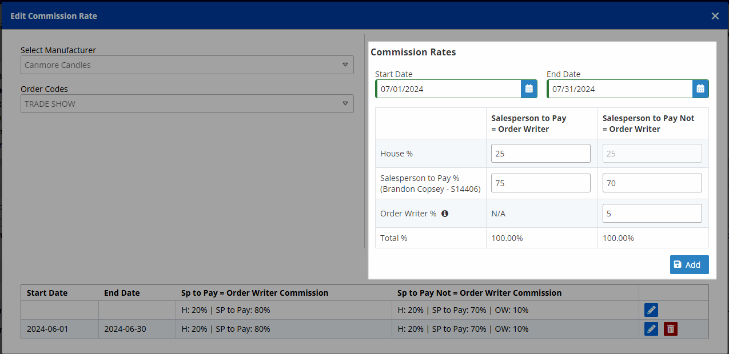Click the Start Date text field

(448, 89)
